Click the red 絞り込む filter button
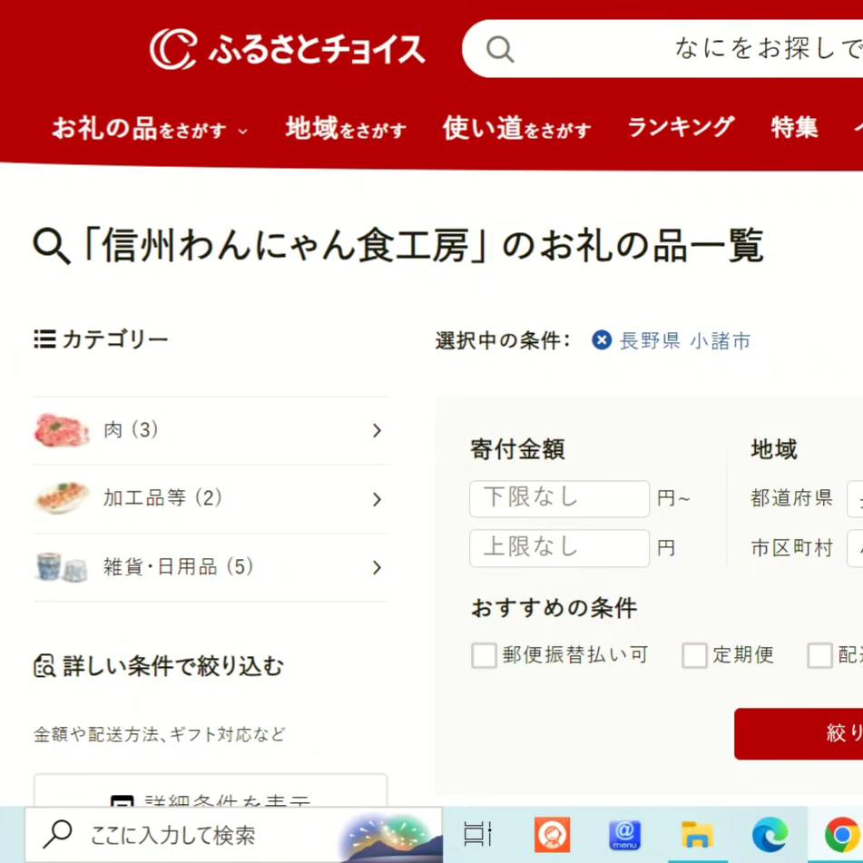Image resolution: width=863 pixels, height=863 pixels. point(799,733)
